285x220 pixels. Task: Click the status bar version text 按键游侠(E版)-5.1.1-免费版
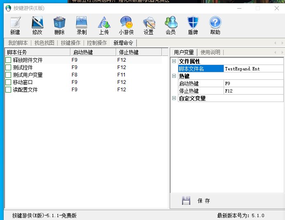coord(44,215)
